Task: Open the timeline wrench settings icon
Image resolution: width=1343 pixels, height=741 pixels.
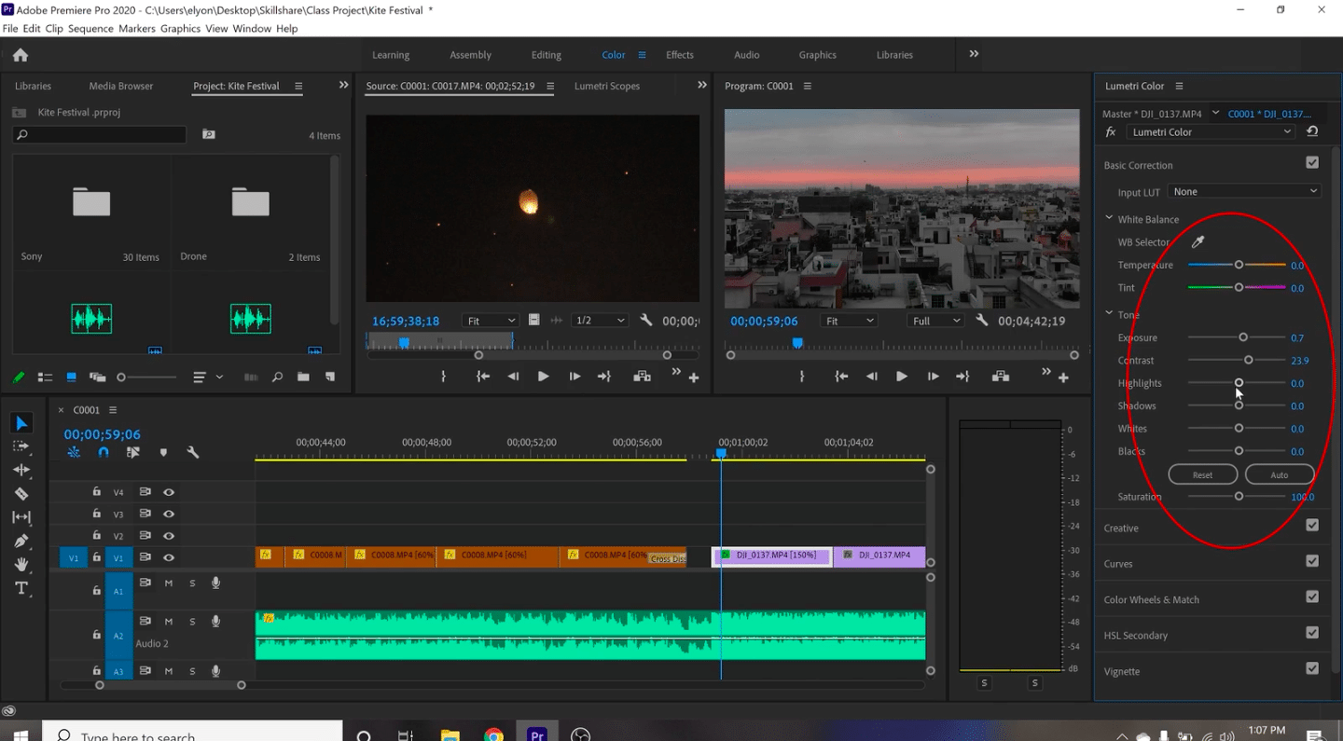Action: pyautogui.click(x=193, y=452)
